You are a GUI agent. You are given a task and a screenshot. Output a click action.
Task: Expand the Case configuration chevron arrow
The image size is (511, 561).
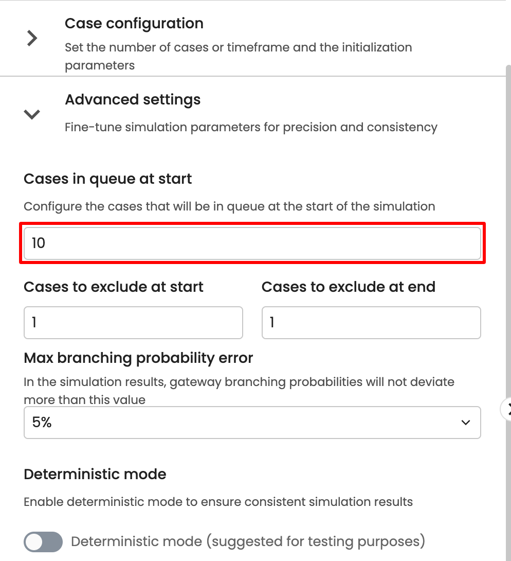click(32, 39)
